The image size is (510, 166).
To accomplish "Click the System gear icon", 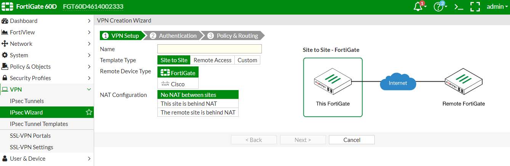I will pos(5,55).
